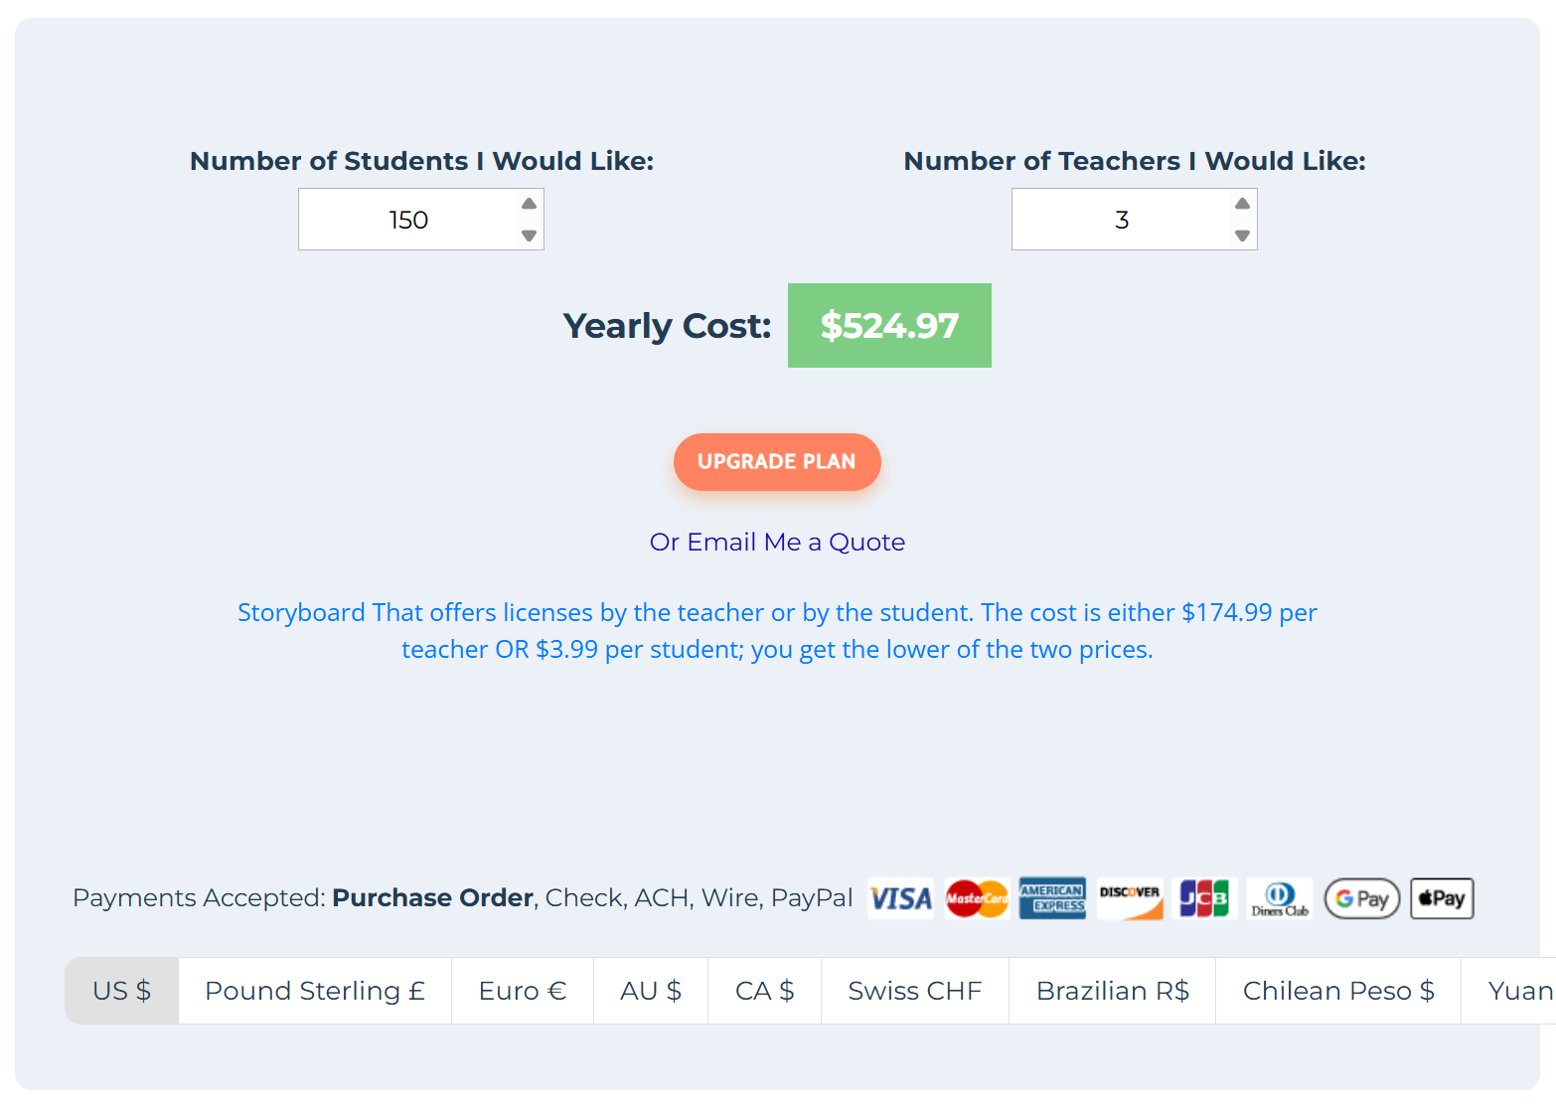This screenshot has height=1105, width=1556.
Task: Decrease the number of teachers
Action: coord(1242,236)
